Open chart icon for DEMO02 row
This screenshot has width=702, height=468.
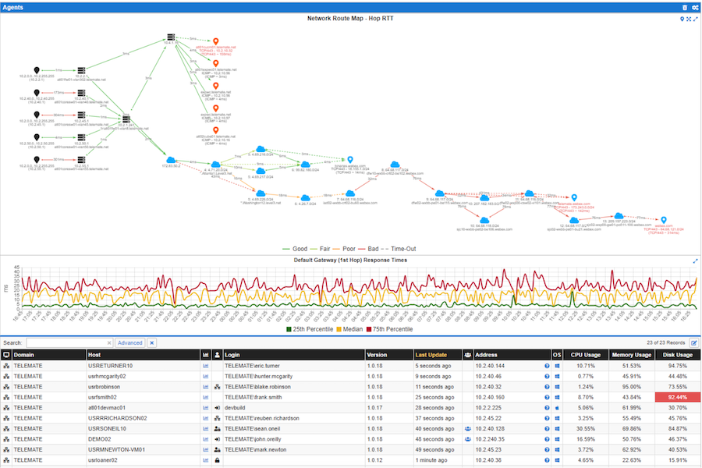[x=205, y=439]
